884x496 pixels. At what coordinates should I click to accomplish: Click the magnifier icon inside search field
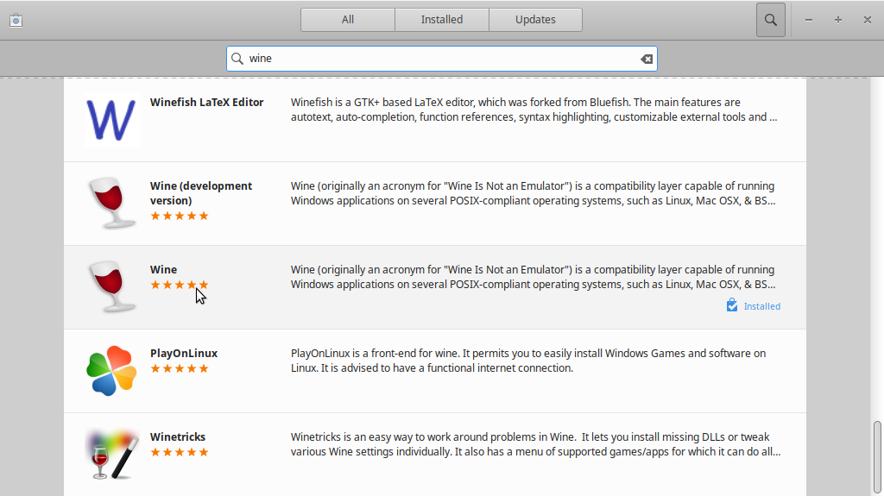(237, 59)
